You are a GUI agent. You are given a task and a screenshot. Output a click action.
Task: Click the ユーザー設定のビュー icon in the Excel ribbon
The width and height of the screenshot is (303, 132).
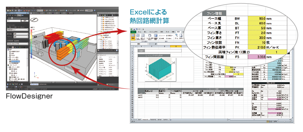click(150, 37)
